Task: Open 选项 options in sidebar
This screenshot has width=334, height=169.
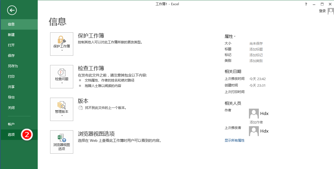Action: 19,135
